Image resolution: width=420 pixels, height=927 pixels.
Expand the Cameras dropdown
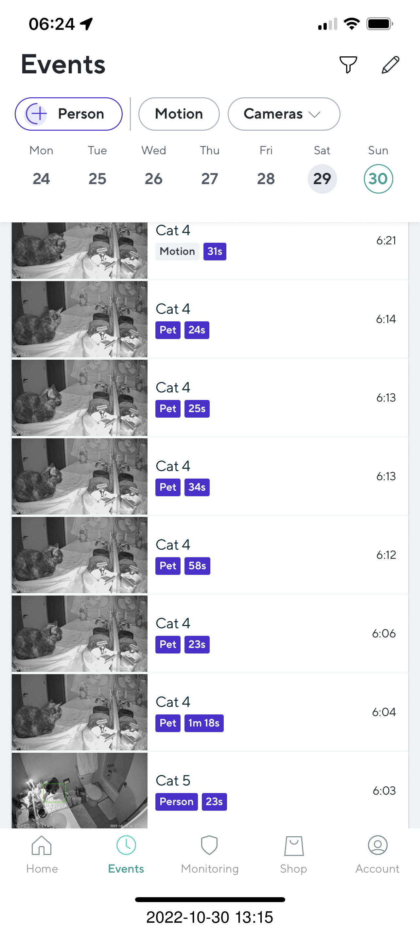coord(284,114)
